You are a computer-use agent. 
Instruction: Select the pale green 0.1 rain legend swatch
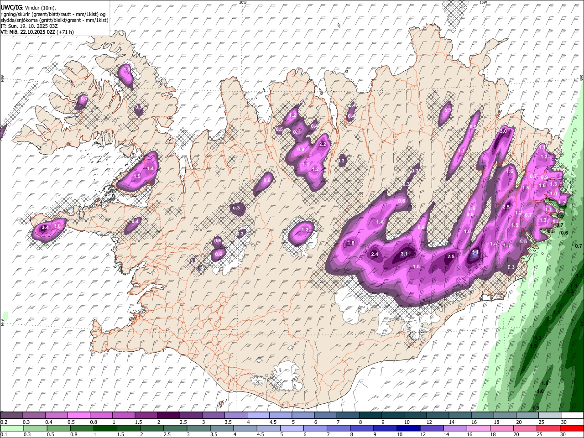(x=12, y=428)
